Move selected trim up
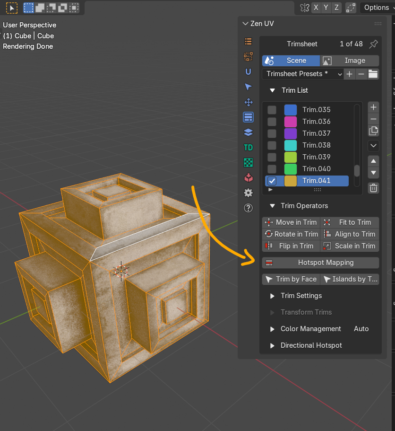The height and width of the screenshot is (431, 395). (373, 161)
